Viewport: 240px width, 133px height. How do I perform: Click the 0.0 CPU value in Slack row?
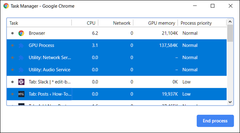pyautogui.click(x=95, y=82)
